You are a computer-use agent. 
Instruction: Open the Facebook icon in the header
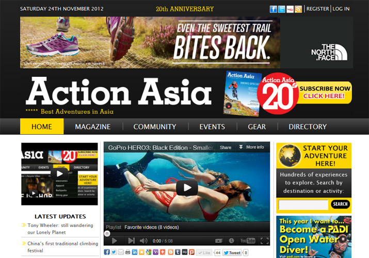click(x=274, y=9)
